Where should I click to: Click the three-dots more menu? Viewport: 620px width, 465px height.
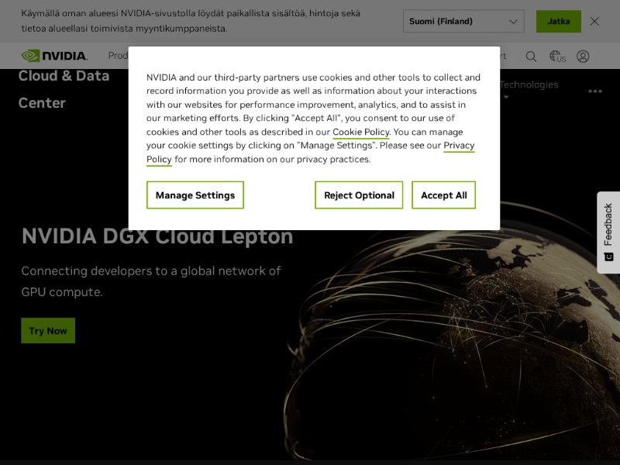coord(594,91)
